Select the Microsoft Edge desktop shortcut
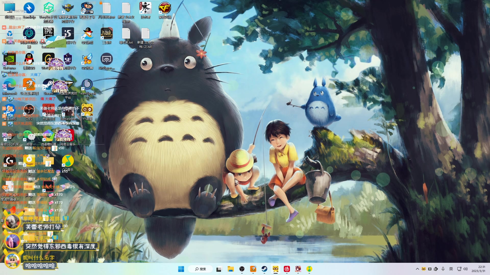Viewport: 490px width, 275px height. point(10,89)
